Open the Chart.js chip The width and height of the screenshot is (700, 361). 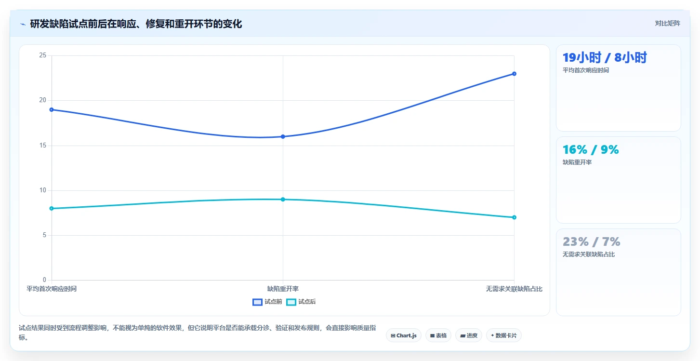point(404,335)
